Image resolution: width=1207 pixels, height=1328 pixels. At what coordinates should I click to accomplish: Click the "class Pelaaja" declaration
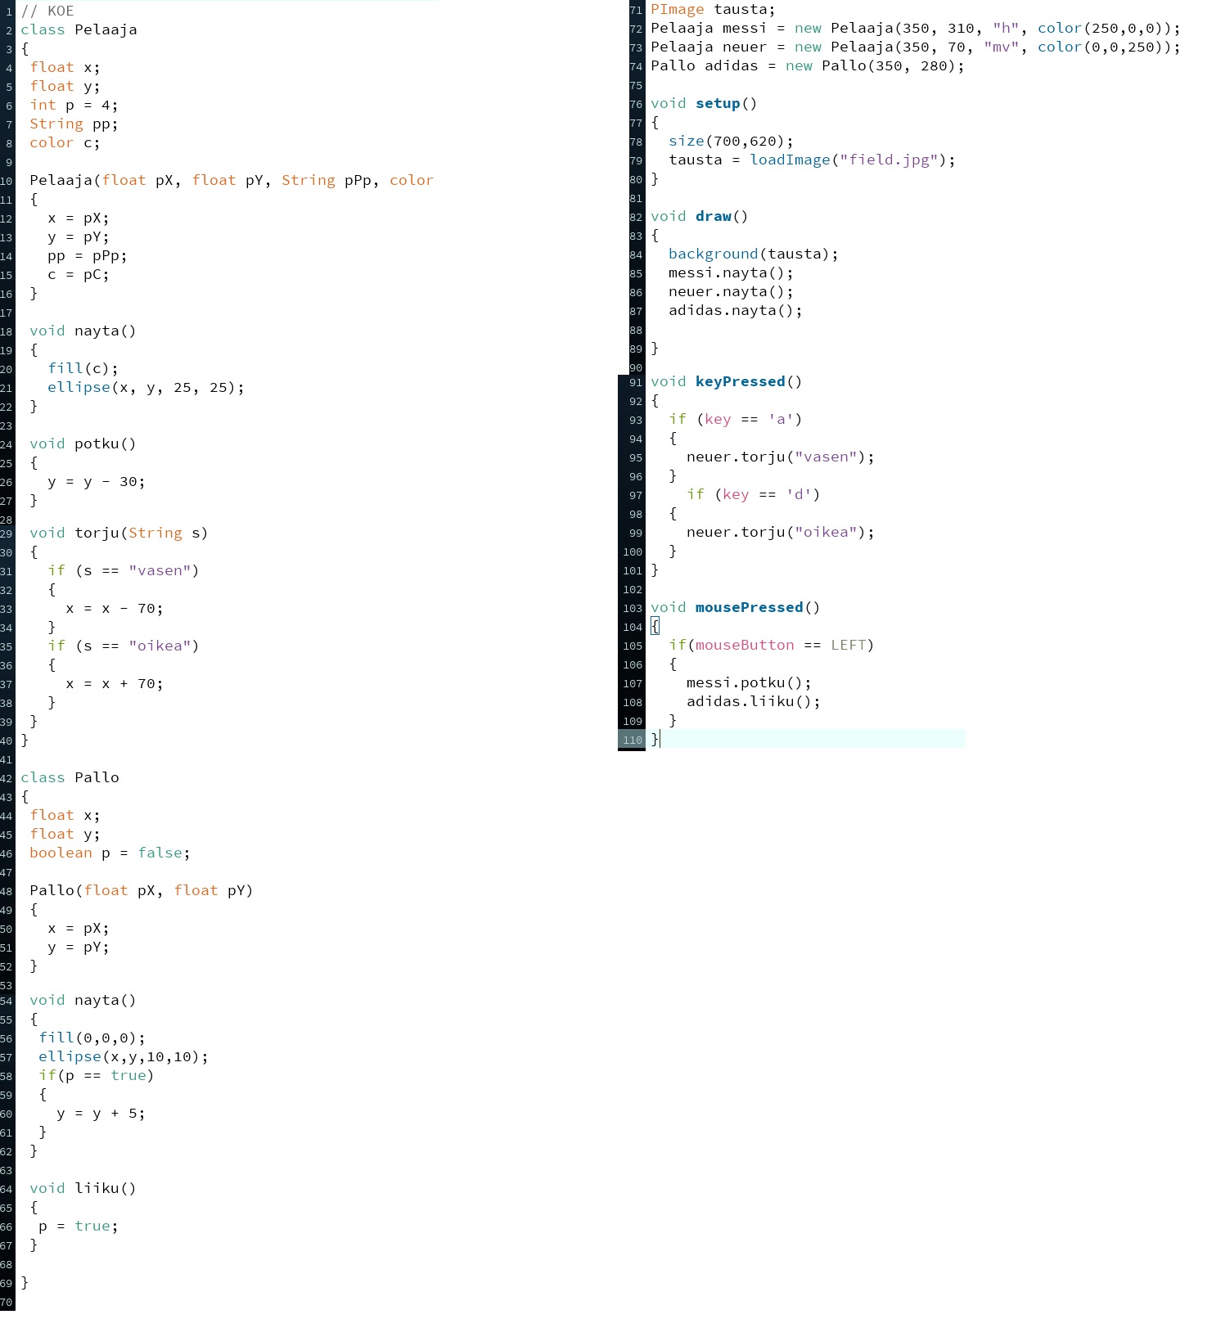point(79,29)
